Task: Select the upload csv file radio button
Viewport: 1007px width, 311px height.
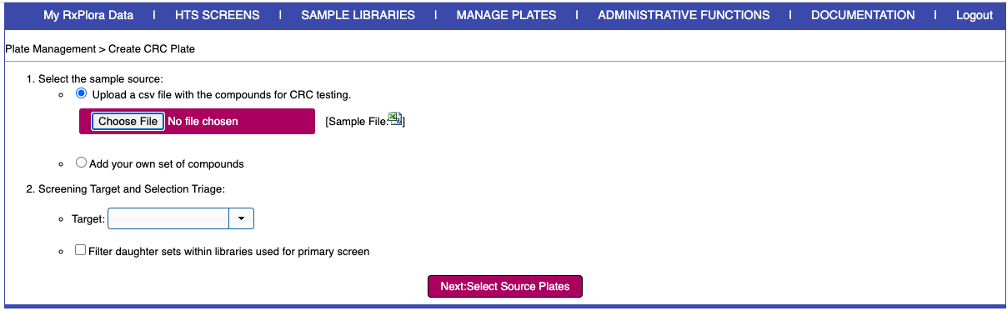Action: pos(82,94)
